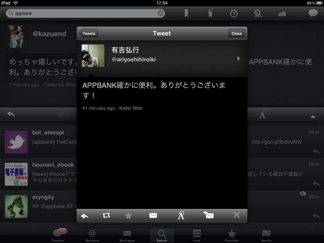Open @kazuend's avatar in background
Viewport: 324px width, 243px height.
tap(16, 36)
